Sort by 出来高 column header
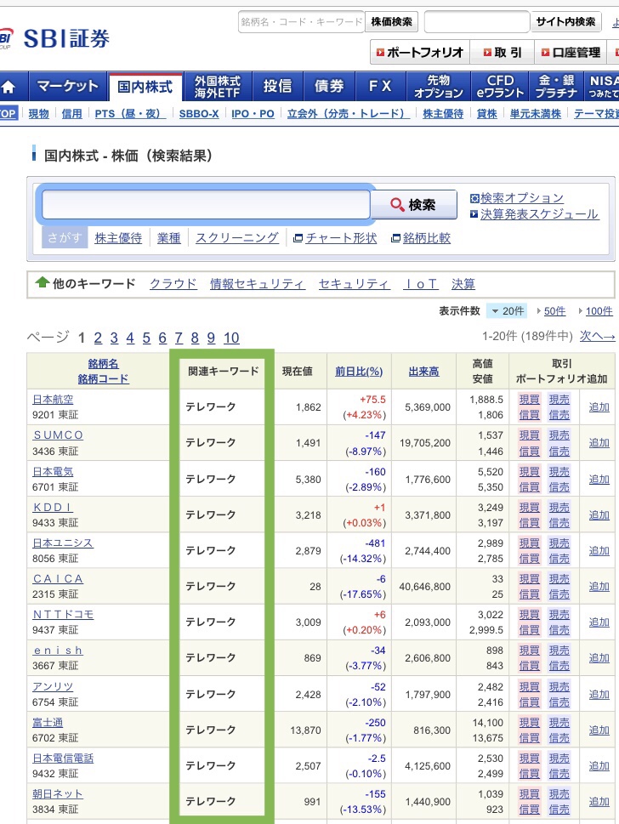The width and height of the screenshot is (619, 824). [423, 372]
